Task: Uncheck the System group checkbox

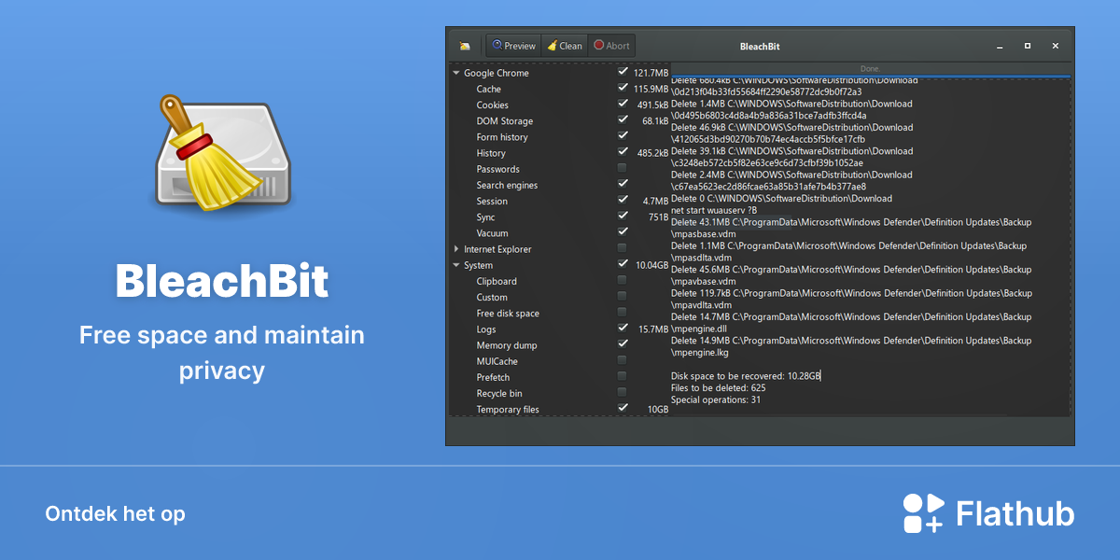Action: click(623, 263)
